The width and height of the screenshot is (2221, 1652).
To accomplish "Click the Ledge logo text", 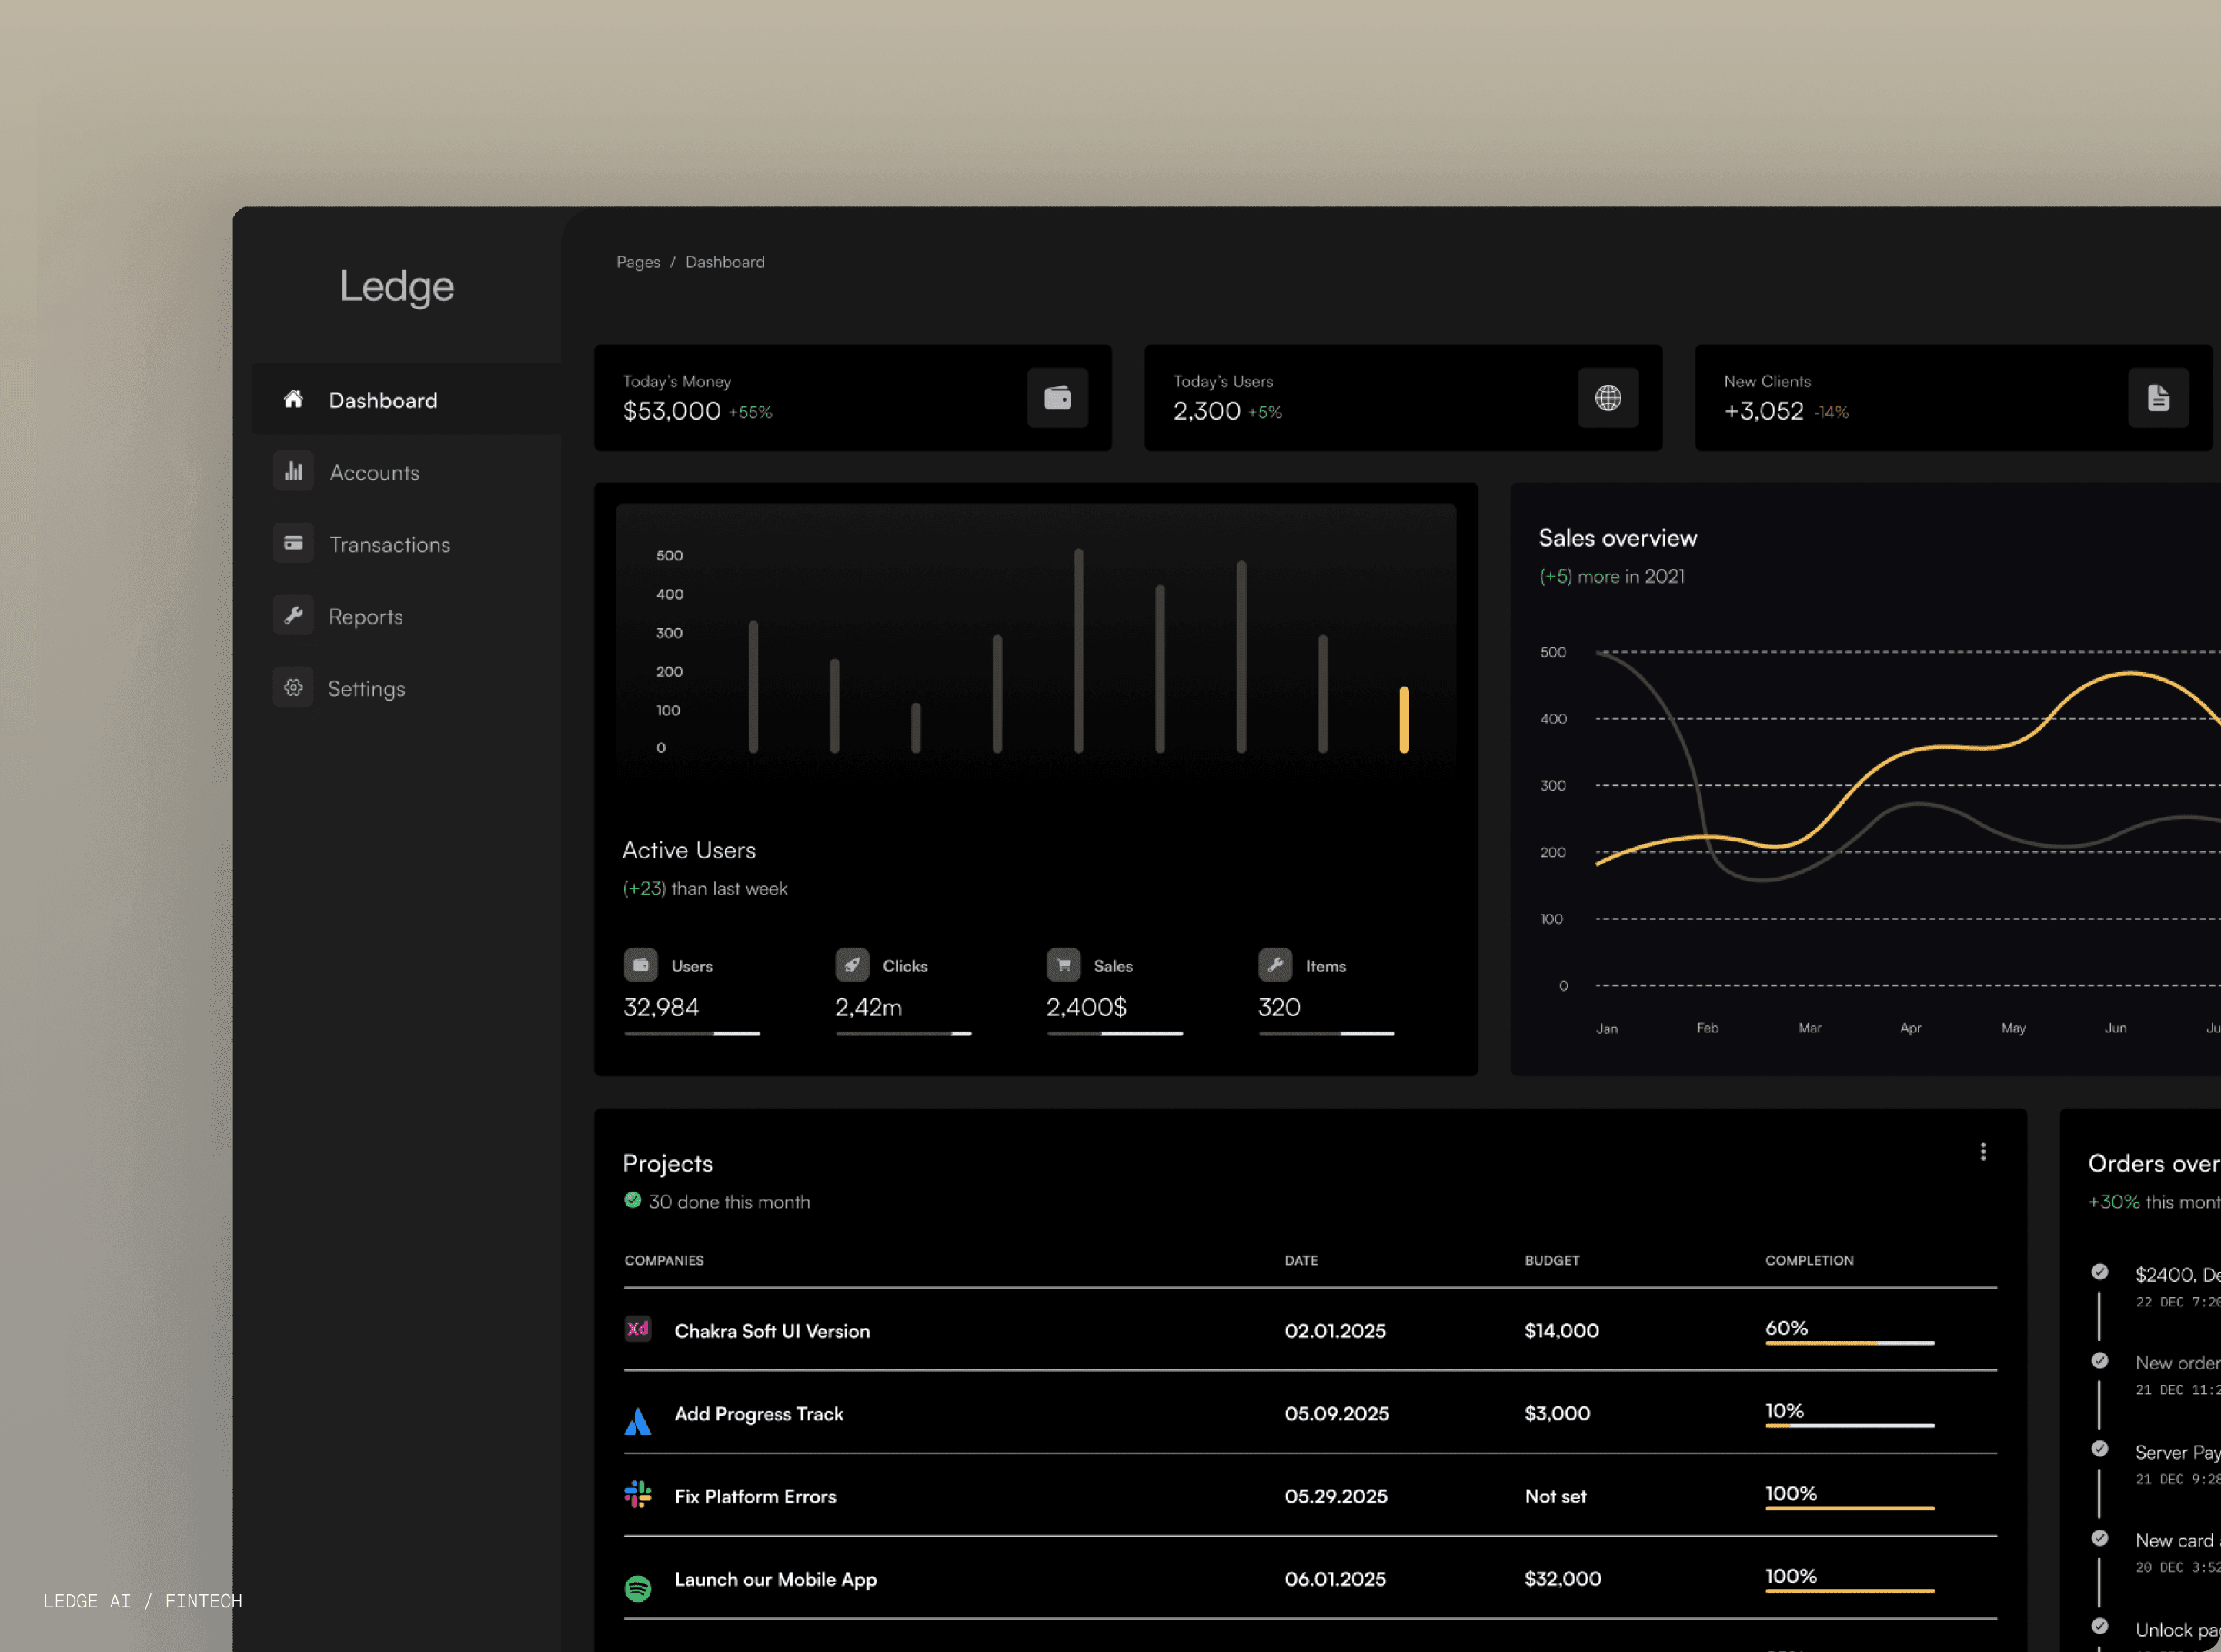I will coord(397,286).
